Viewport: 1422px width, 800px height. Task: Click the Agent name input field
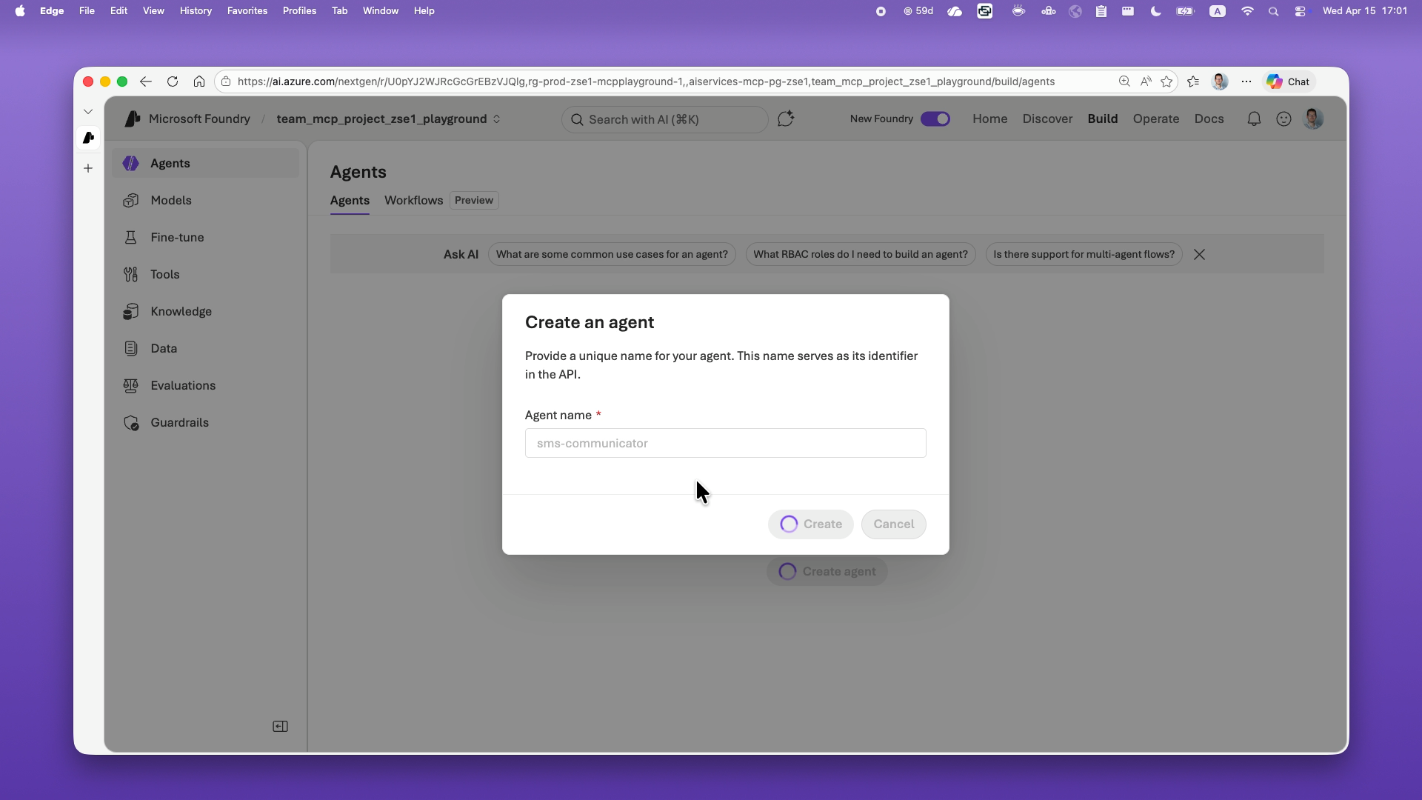pyautogui.click(x=725, y=443)
